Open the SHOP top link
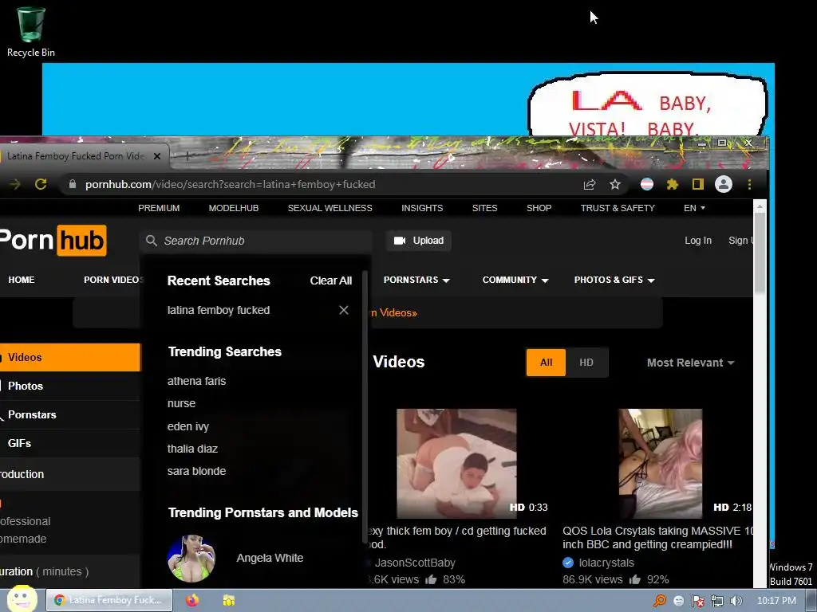This screenshot has height=612, width=817. pyautogui.click(x=539, y=208)
